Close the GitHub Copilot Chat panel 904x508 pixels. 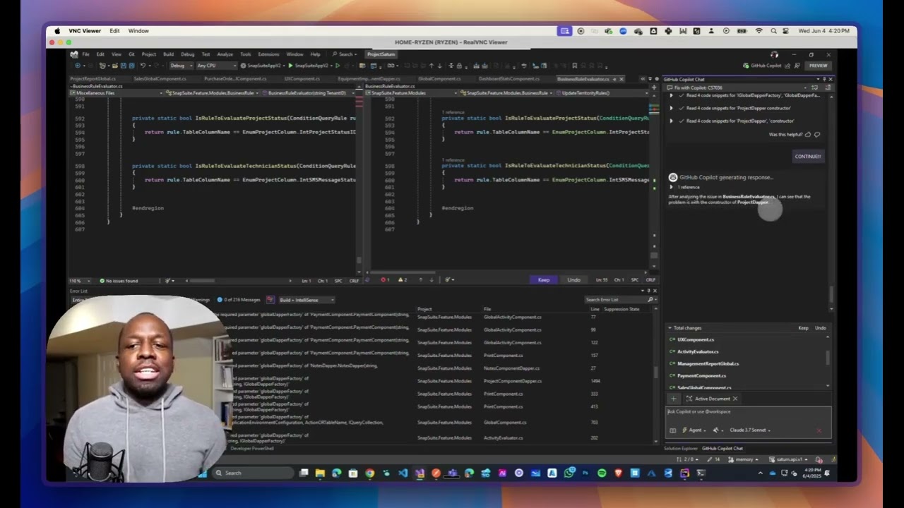tap(831, 79)
